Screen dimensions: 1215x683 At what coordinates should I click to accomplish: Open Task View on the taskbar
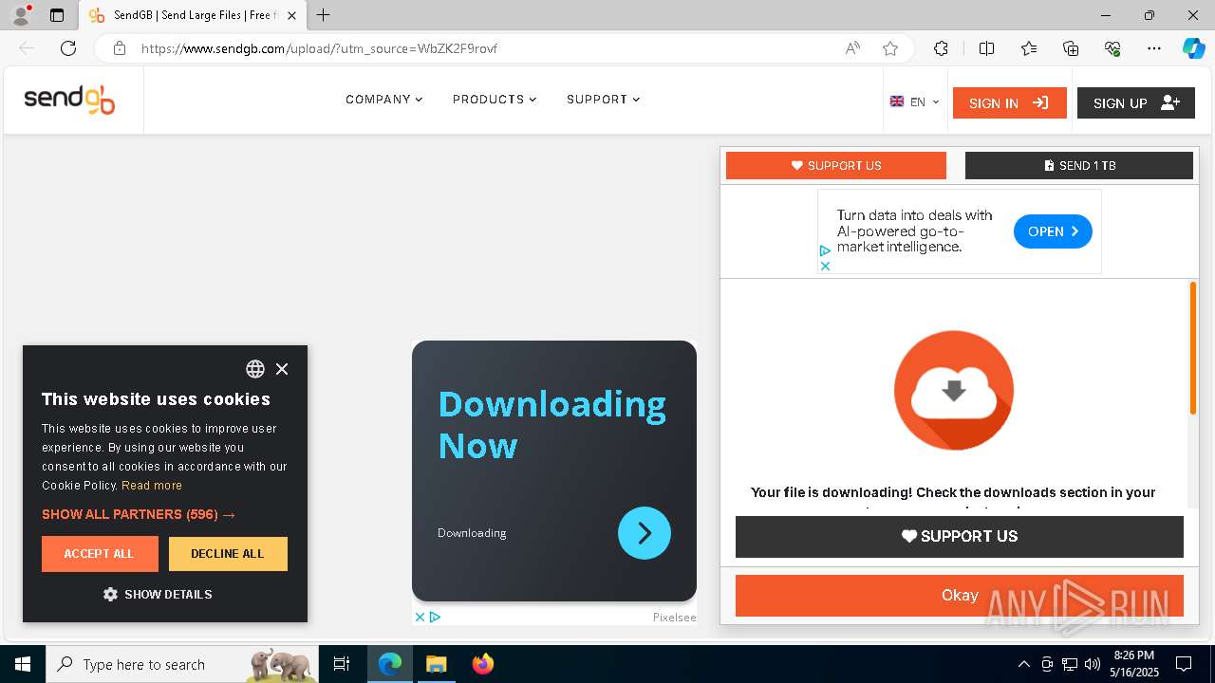point(342,664)
